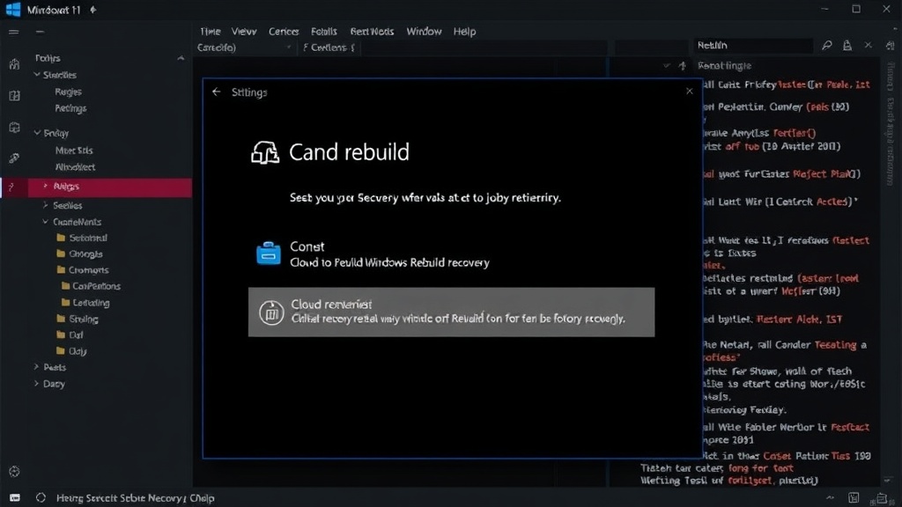
Task: Click the down chevron beside Renatlingie
Action: 666,66
